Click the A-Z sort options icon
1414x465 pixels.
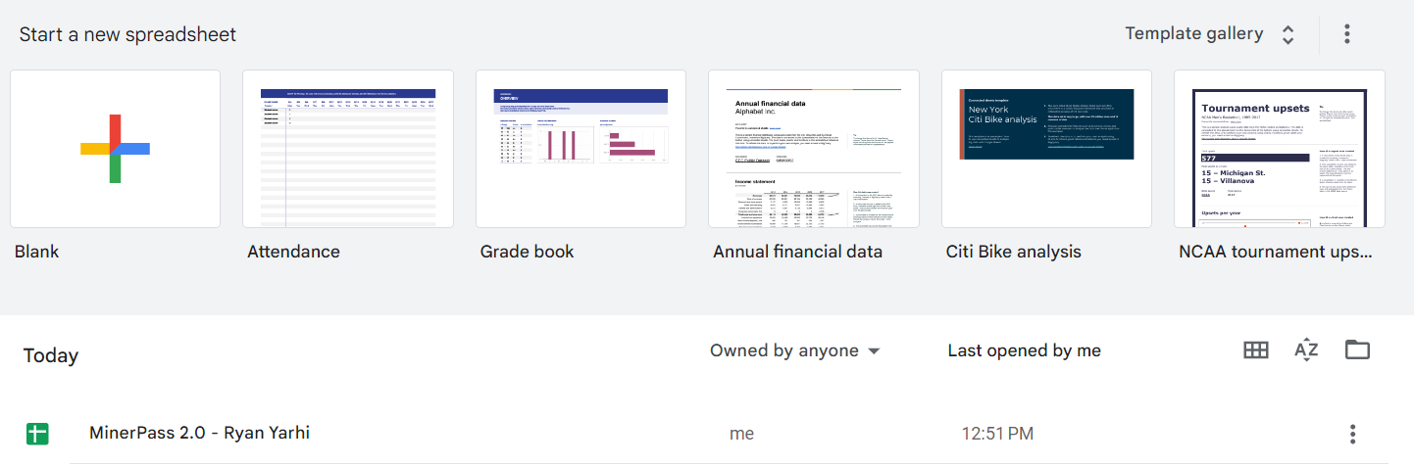click(x=1306, y=350)
